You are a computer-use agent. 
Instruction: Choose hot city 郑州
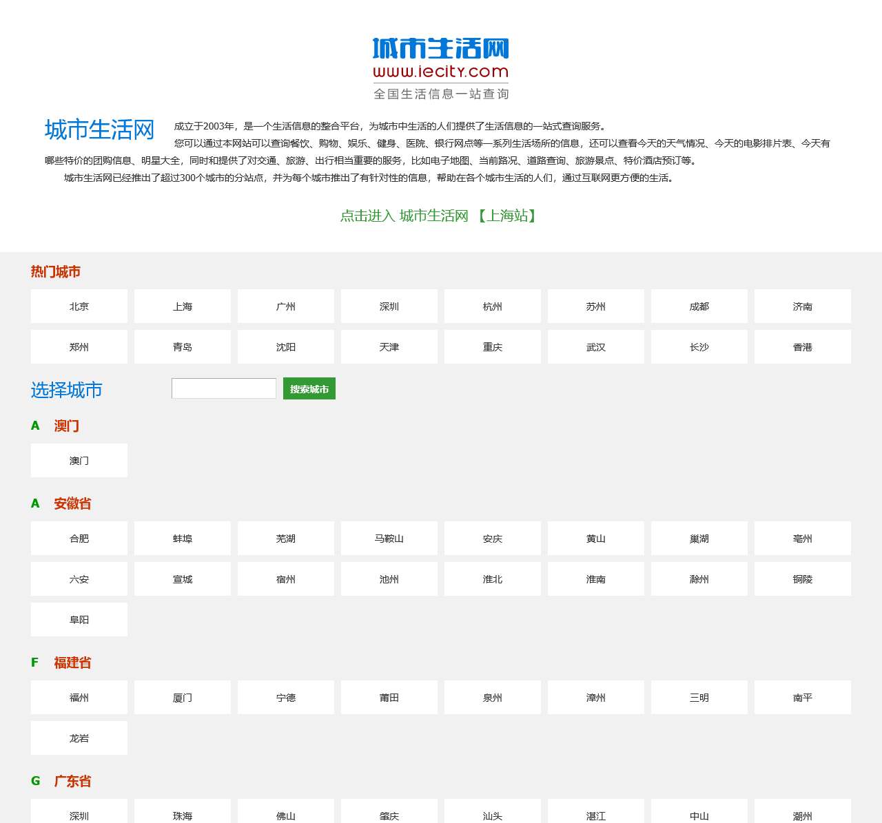coord(79,347)
